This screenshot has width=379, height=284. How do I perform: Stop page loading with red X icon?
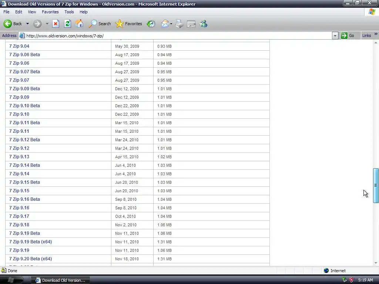[56, 24]
